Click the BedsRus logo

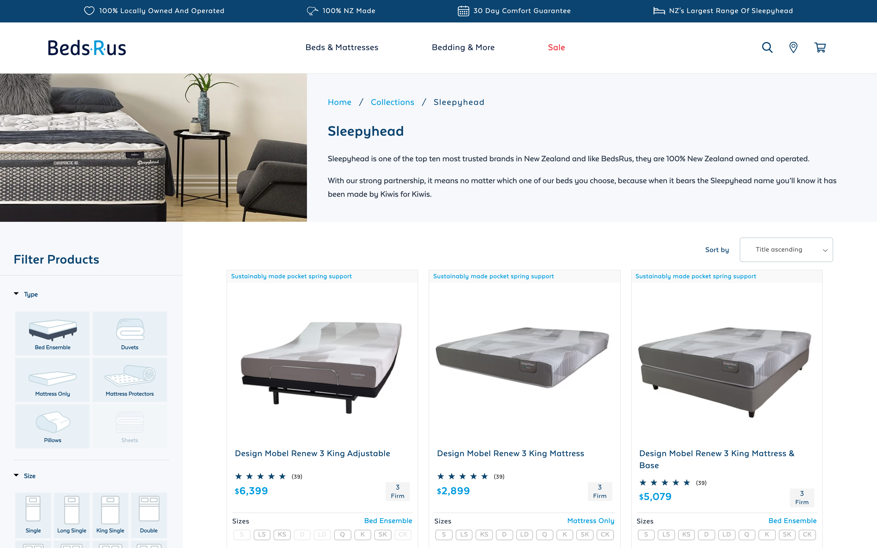coord(87,48)
